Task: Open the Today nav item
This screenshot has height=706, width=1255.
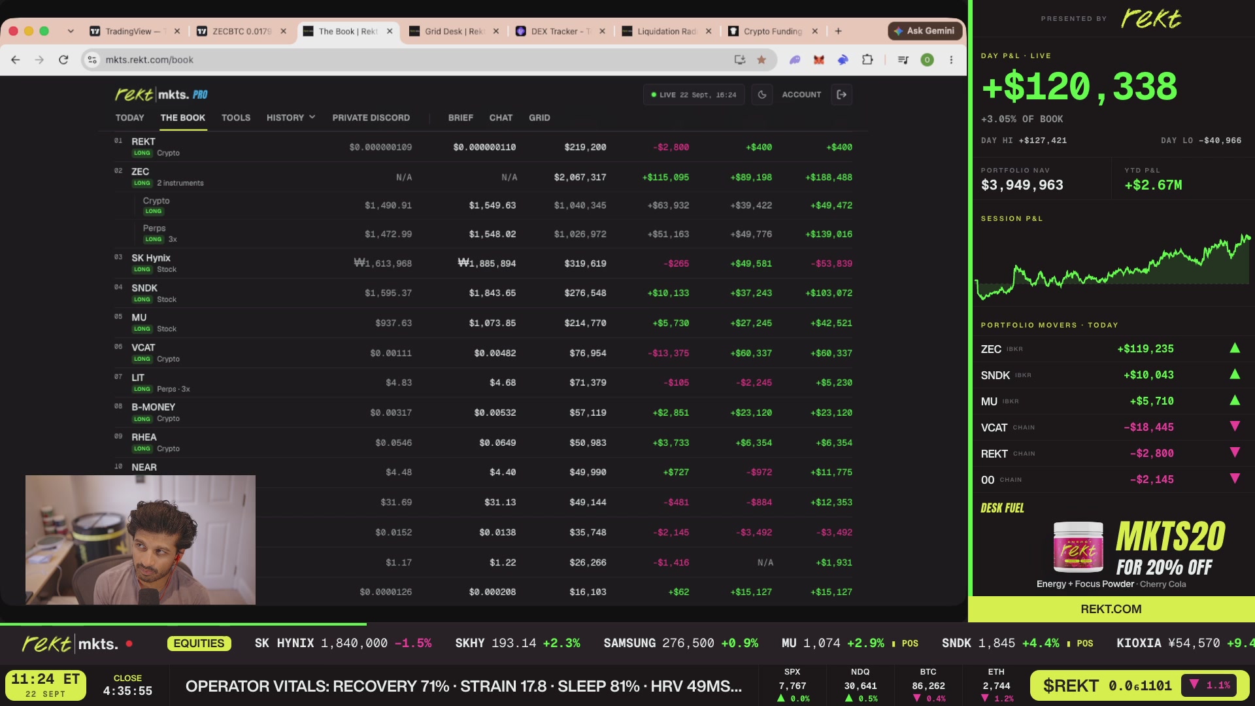Action: [130, 118]
